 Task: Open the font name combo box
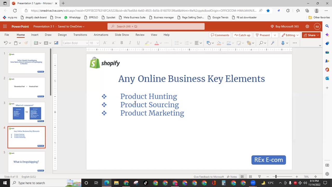(x=75, y=43)
